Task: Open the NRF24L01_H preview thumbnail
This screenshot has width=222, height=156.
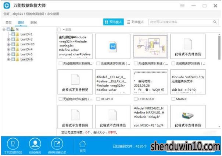Action: [x=150, y=117]
